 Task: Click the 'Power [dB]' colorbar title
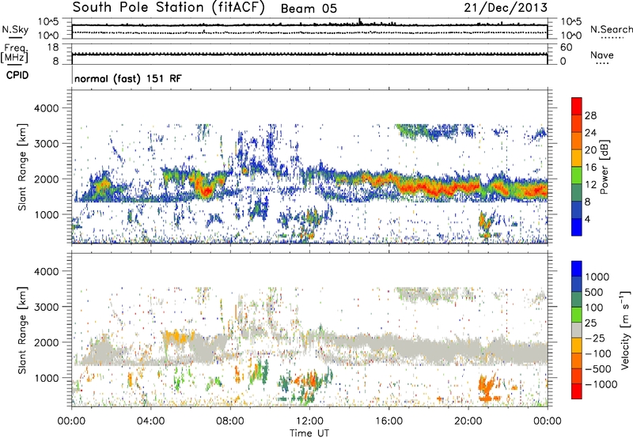click(x=604, y=167)
